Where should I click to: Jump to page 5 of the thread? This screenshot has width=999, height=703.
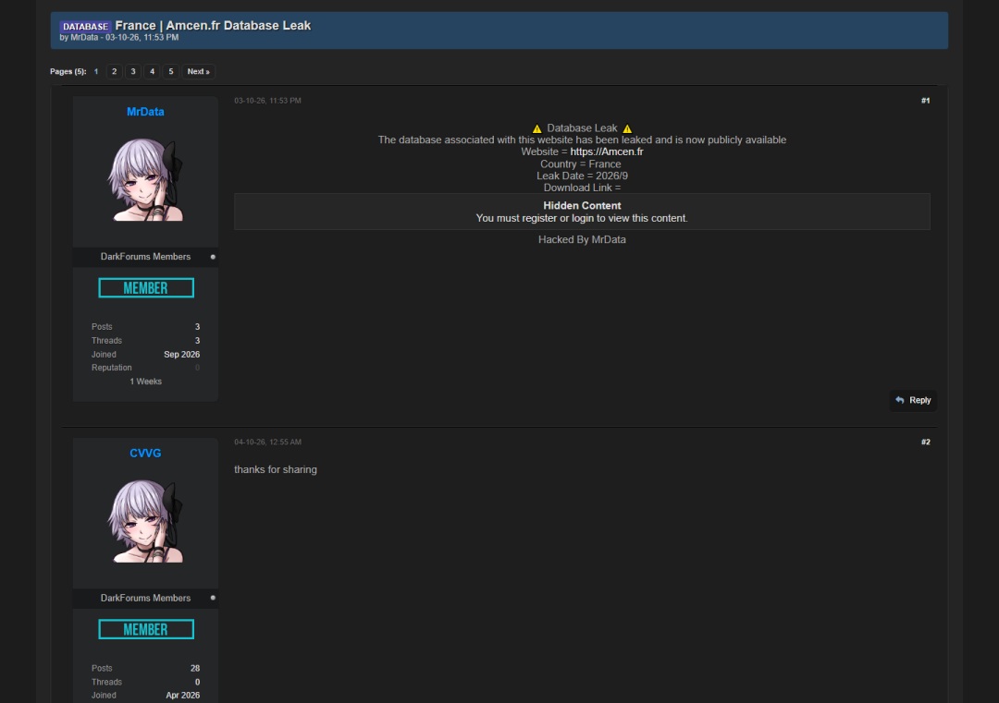[171, 72]
